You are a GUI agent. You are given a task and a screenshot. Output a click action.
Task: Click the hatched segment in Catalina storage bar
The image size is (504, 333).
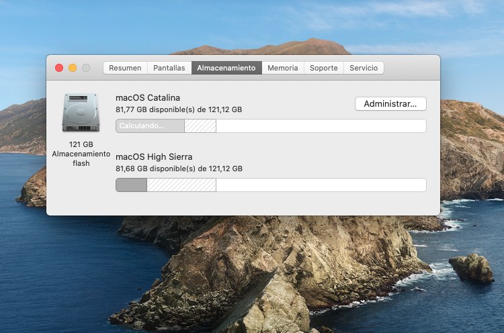pos(200,126)
